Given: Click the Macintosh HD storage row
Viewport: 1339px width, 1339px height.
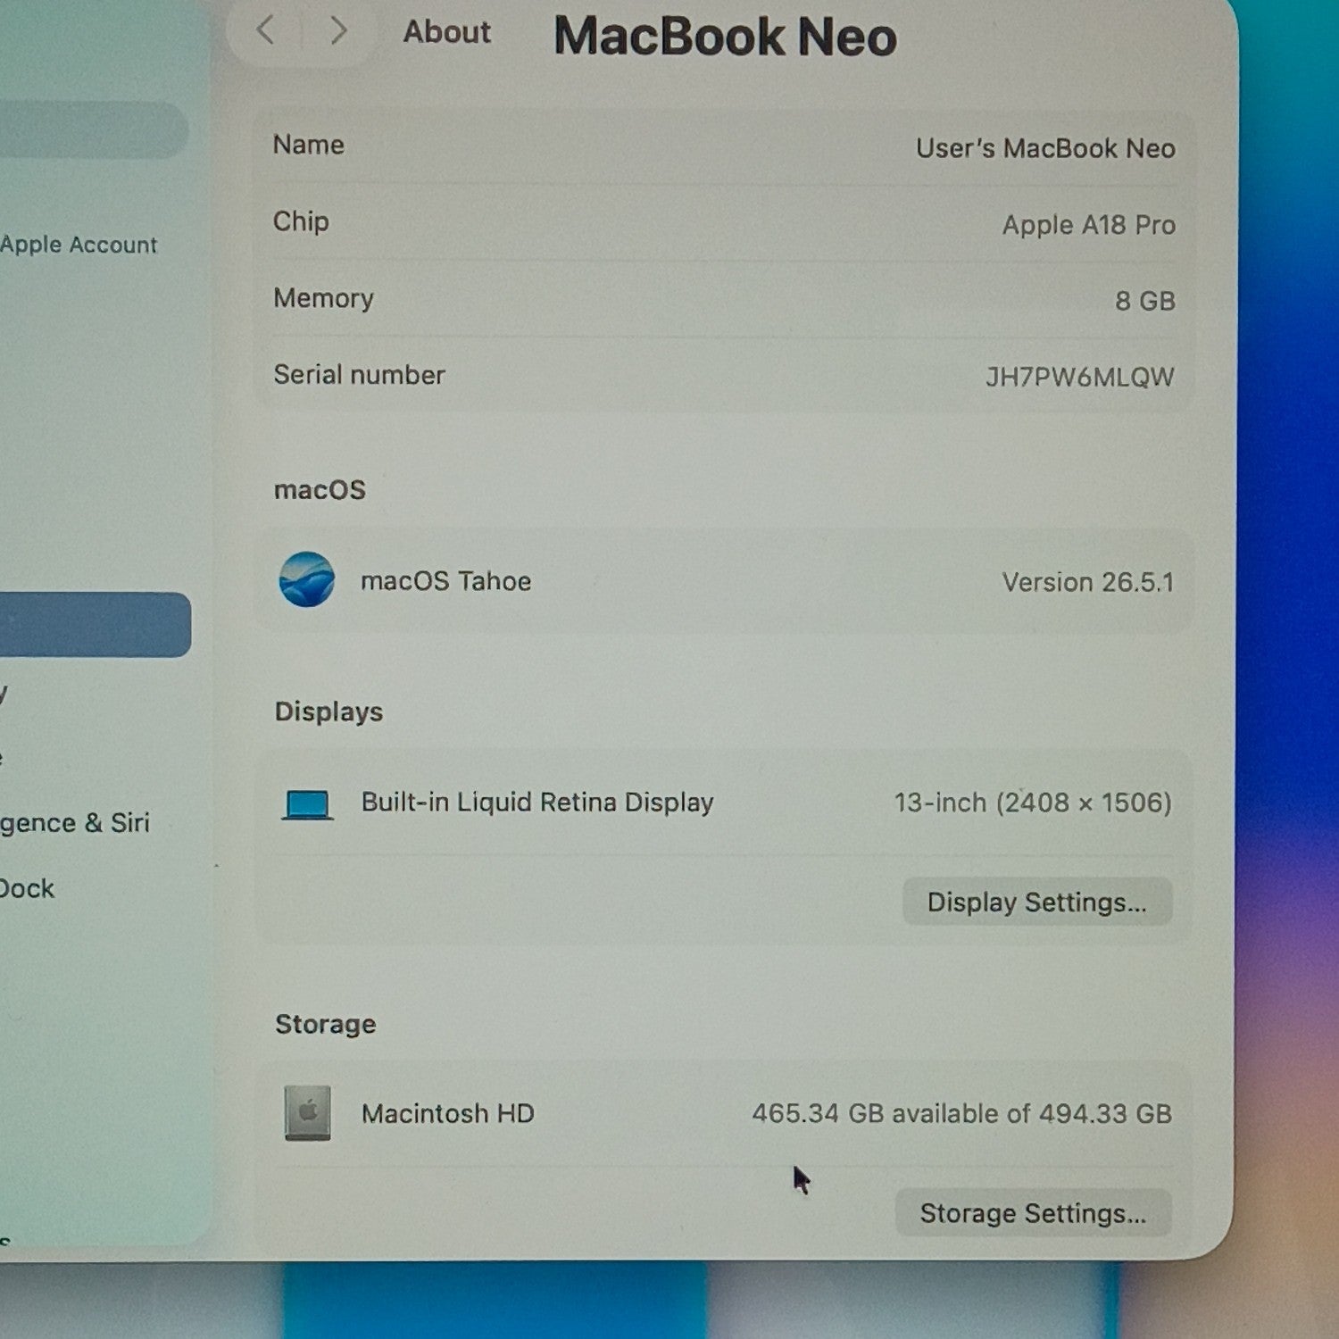Looking at the screenshot, I should pyautogui.click(x=724, y=1114).
